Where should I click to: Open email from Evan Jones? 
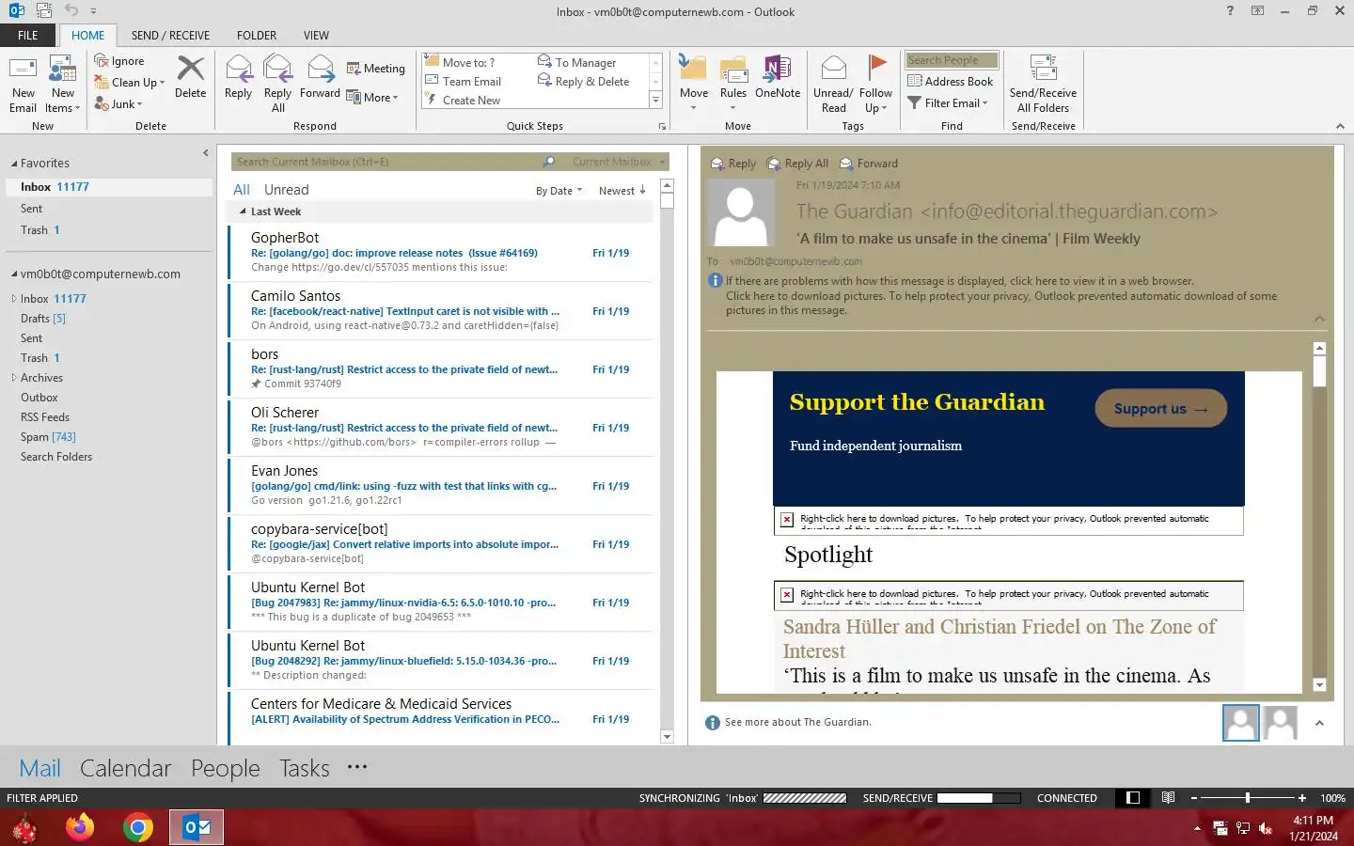click(441, 486)
